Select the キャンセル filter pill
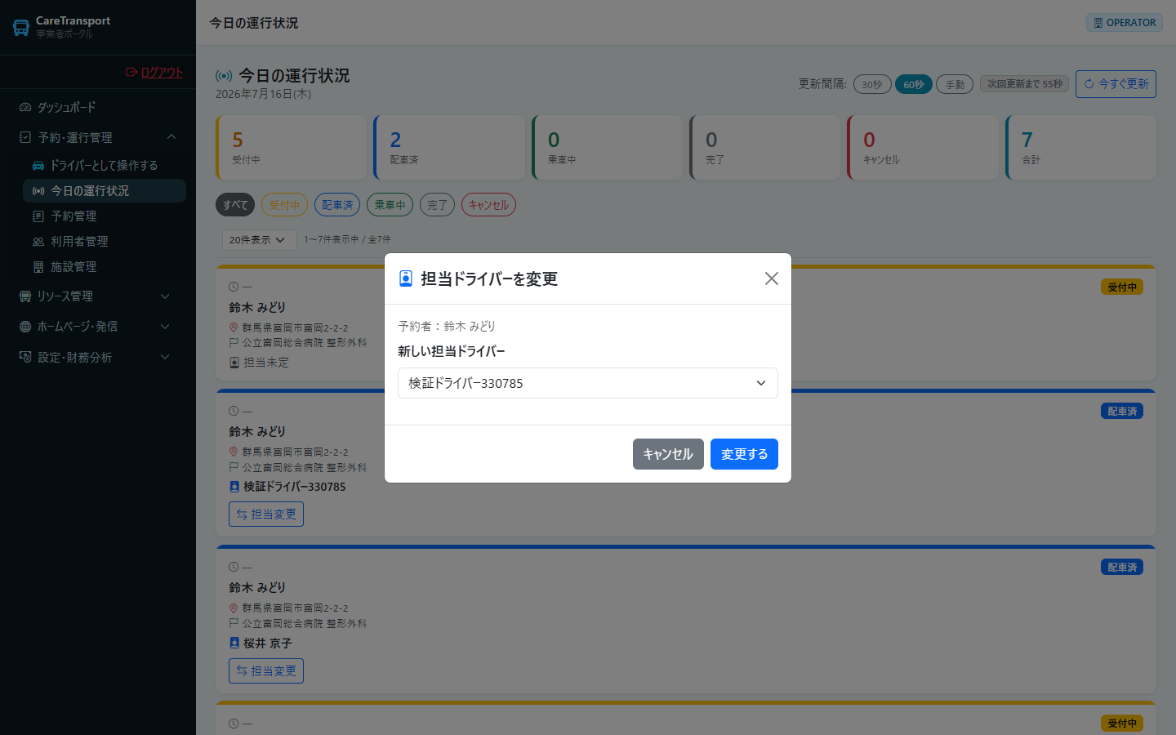 [488, 205]
